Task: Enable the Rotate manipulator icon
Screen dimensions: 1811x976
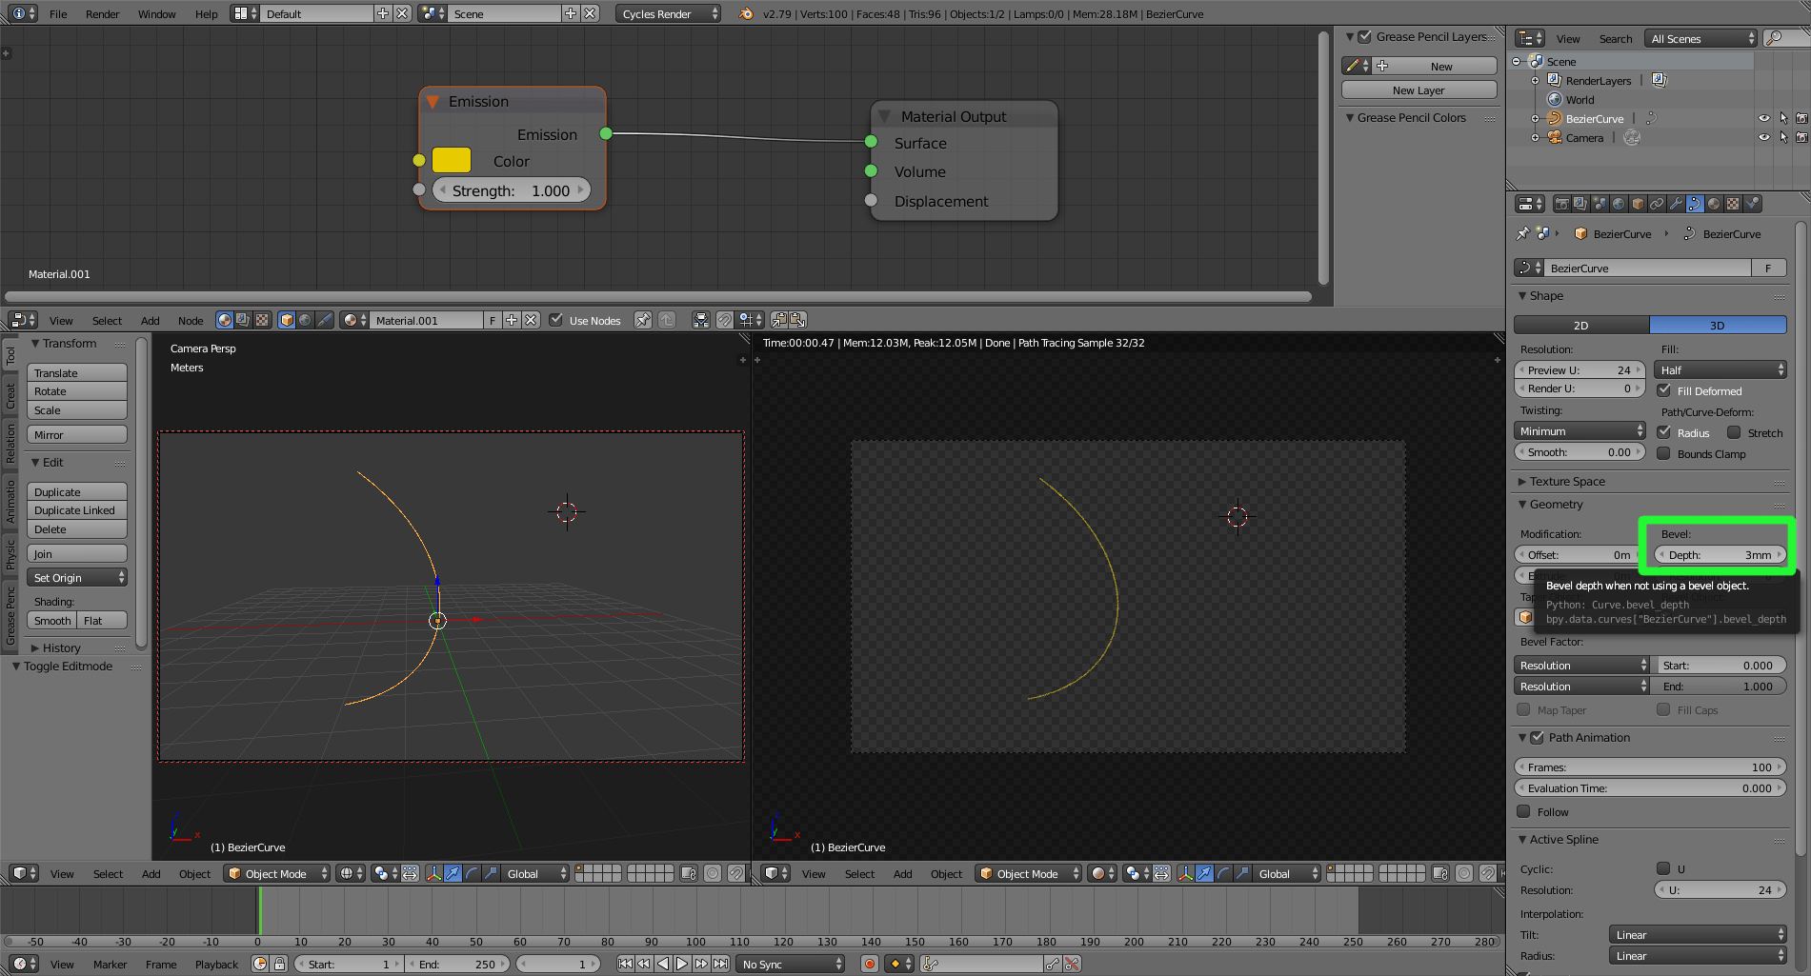Action: (x=472, y=873)
